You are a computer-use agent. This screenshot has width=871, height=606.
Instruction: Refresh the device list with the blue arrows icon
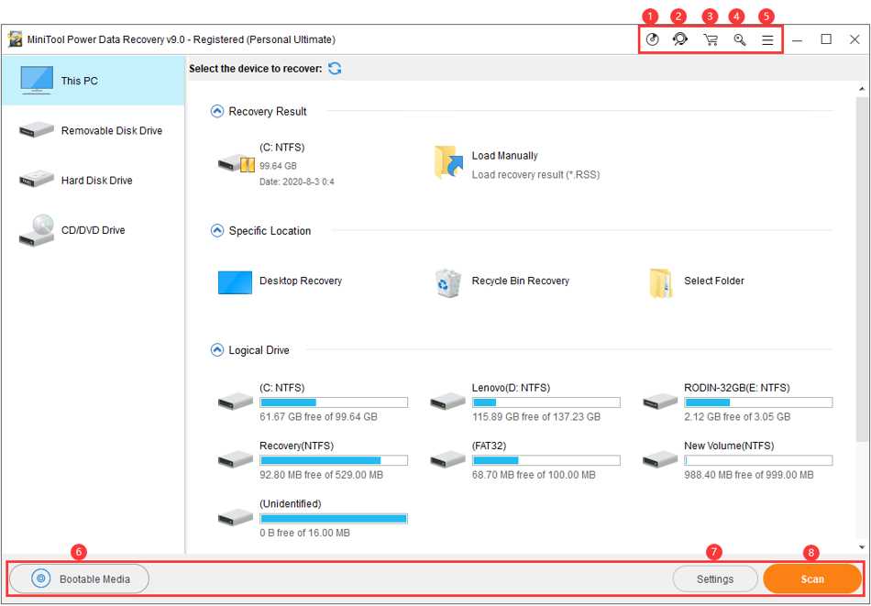pyautogui.click(x=335, y=69)
